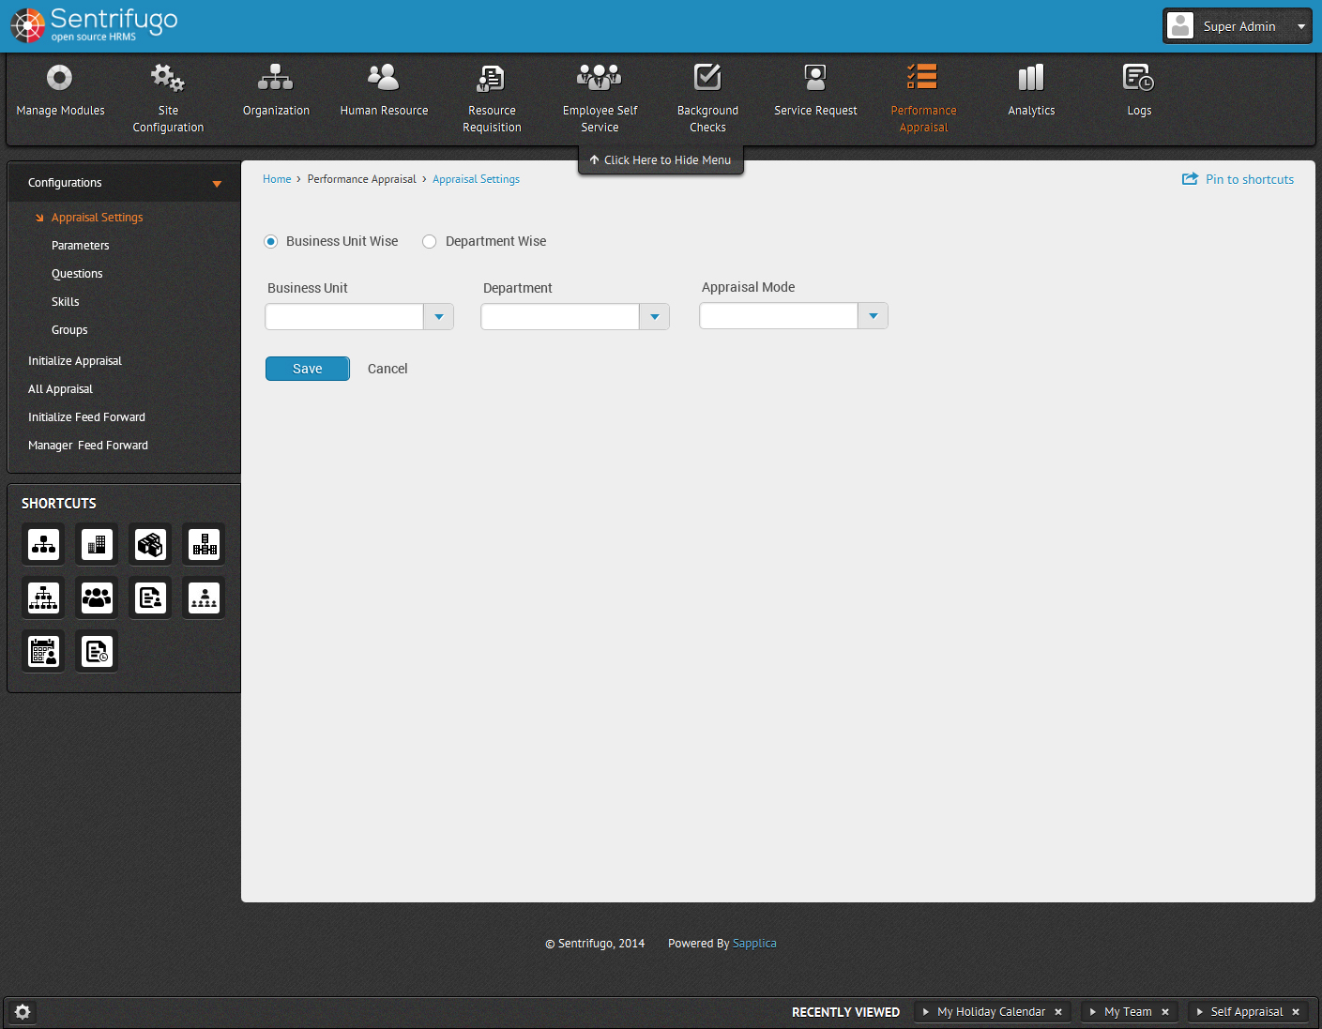This screenshot has height=1029, width=1322.
Task: Close the My Team recently viewed tab
Action: click(x=1165, y=1012)
